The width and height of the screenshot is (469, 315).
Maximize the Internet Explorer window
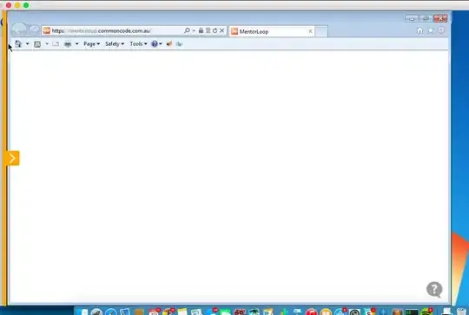[426, 18]
